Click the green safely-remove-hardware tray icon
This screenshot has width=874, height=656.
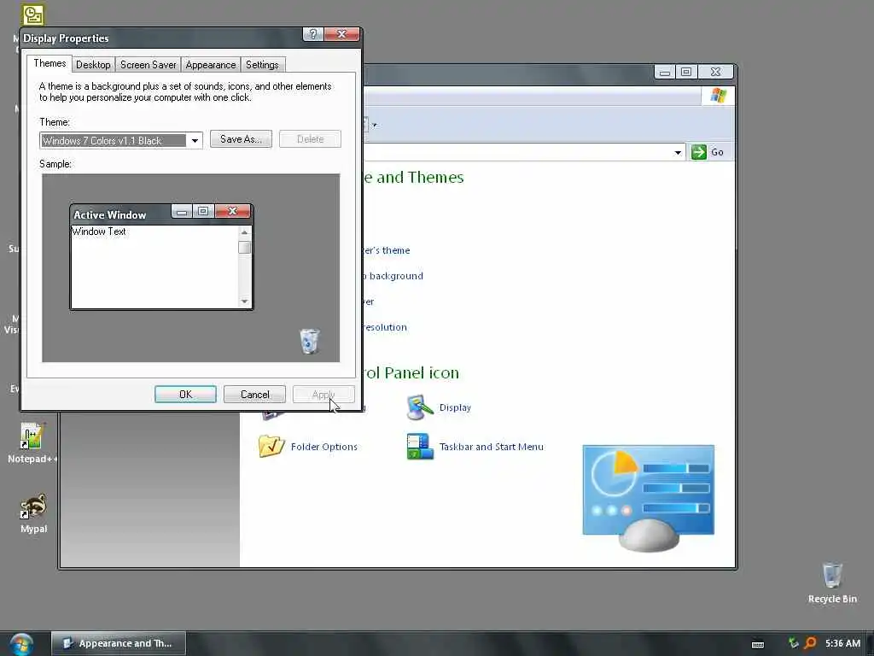pos(793,643)
